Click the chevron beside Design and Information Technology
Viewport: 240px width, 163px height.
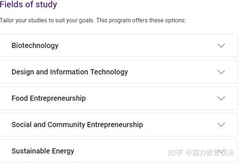pos(221,72)
